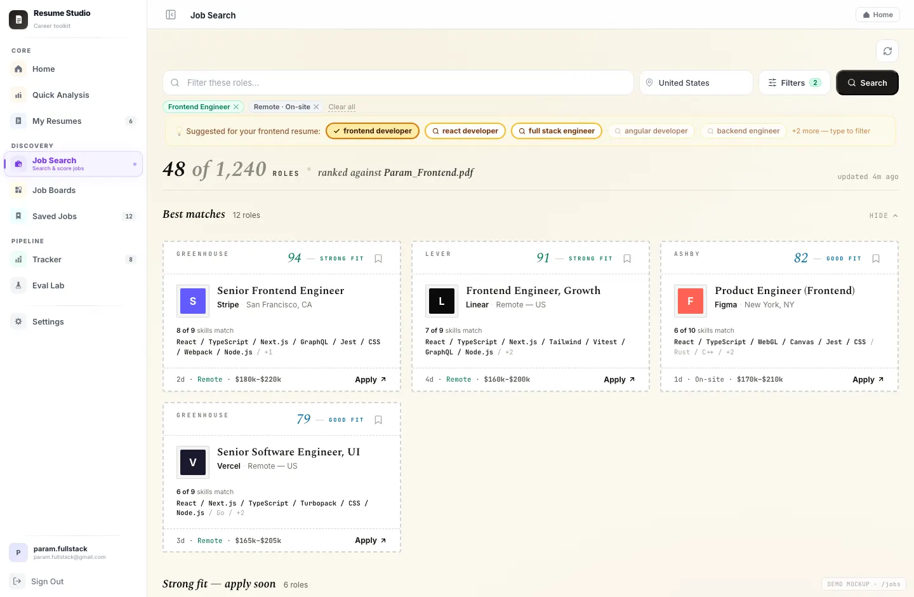Click the My Resumes document icon

18,121
